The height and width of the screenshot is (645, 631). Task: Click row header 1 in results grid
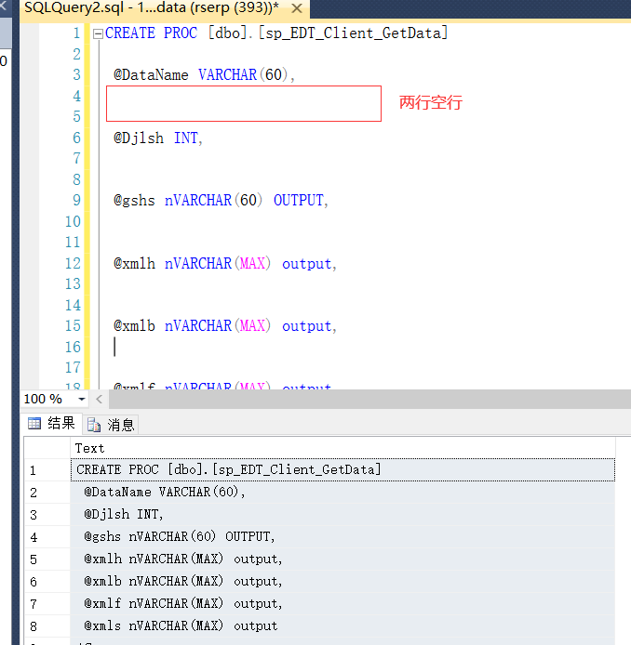pyautogui.click(x=47, y=469)
